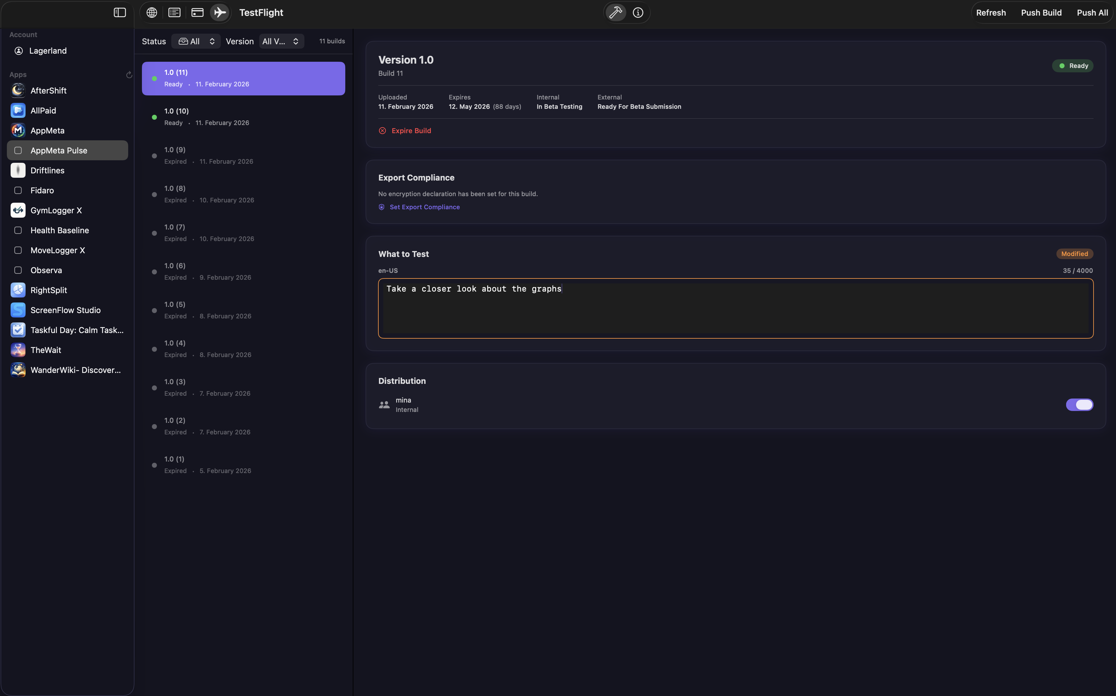Open the metadata list icon in toolbar

[174, 12]
